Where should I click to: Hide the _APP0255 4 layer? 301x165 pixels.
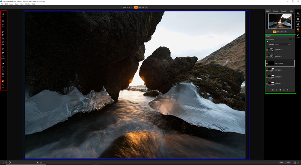coord(267,70)
